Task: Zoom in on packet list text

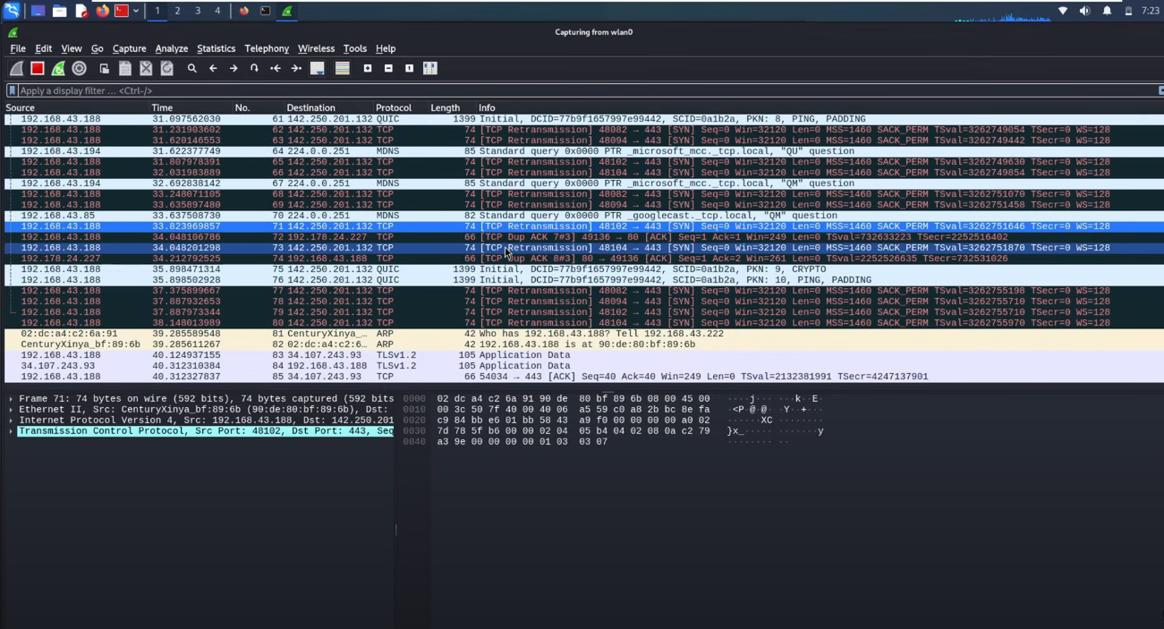Action: click(368, 68)
